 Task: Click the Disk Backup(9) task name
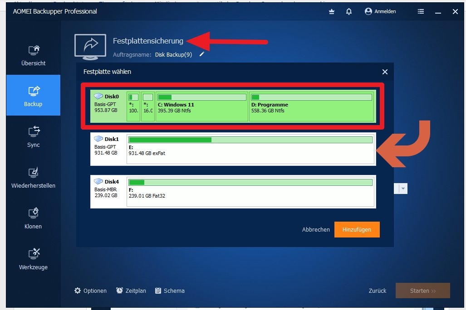[x=174, y=55]
